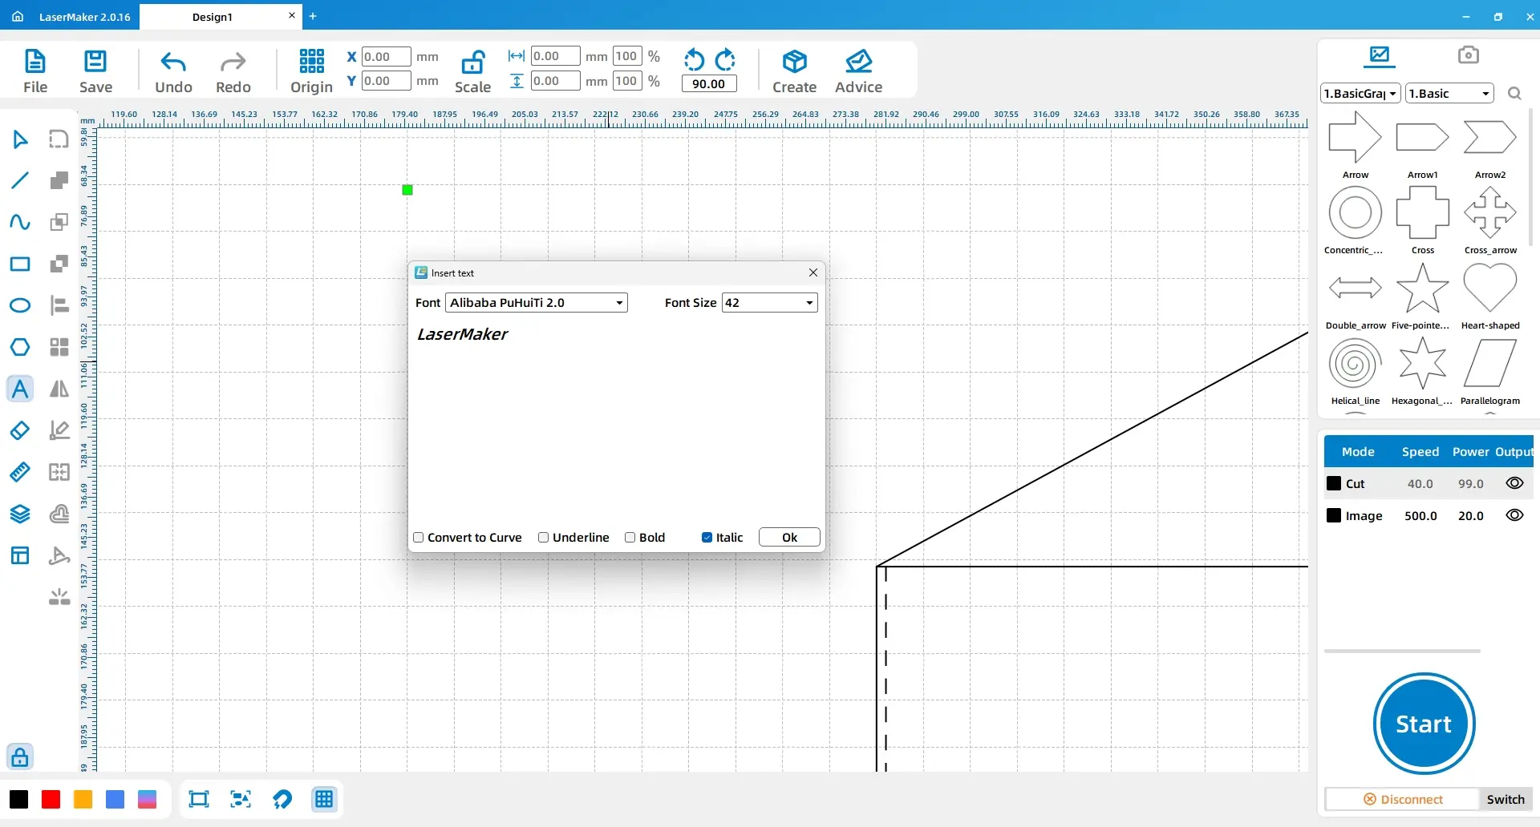The width and height of the screenshot is (1540, 827).
Task: Open the Layers stack tool
Action: click(20, 514)
